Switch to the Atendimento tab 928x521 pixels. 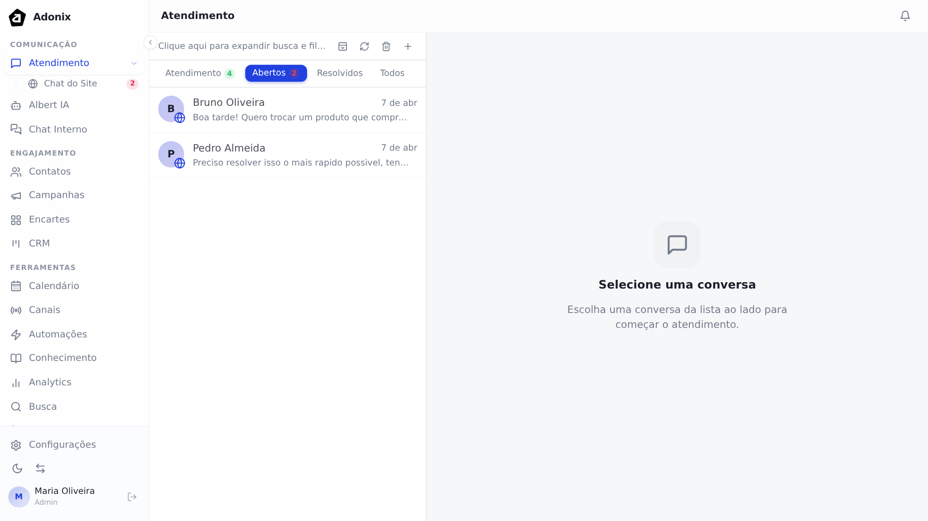[200, 73]
